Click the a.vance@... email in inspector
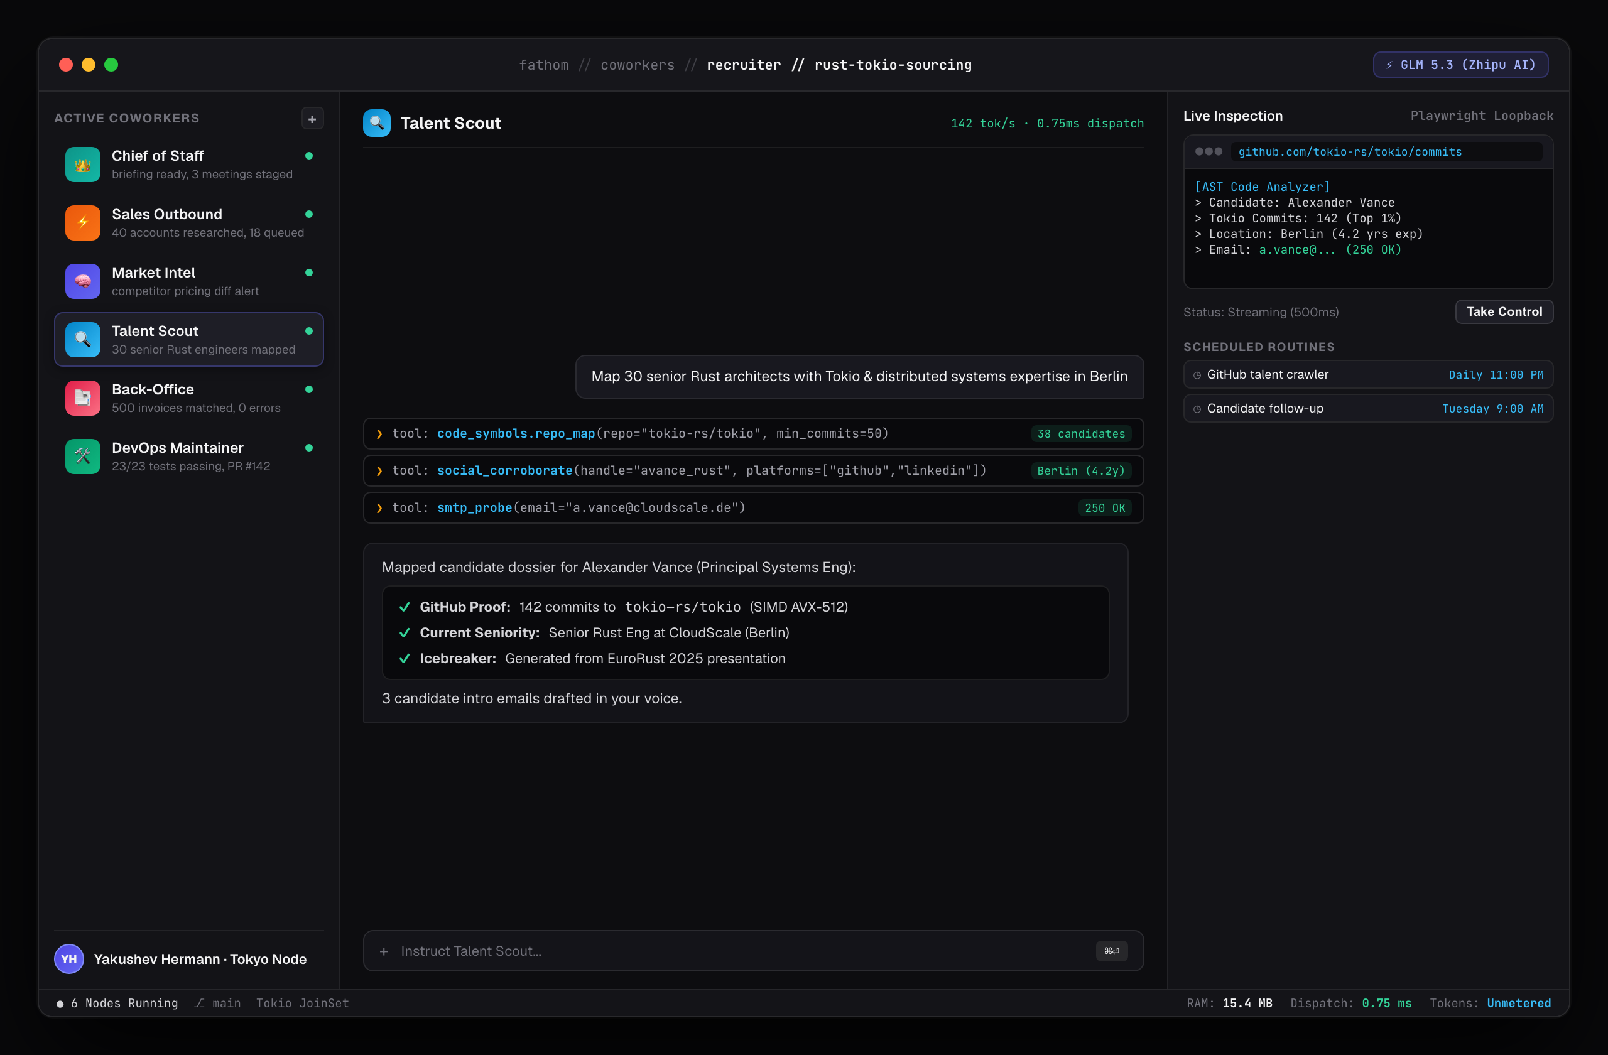1608x1055 pixels. [x=1296, y=250]
